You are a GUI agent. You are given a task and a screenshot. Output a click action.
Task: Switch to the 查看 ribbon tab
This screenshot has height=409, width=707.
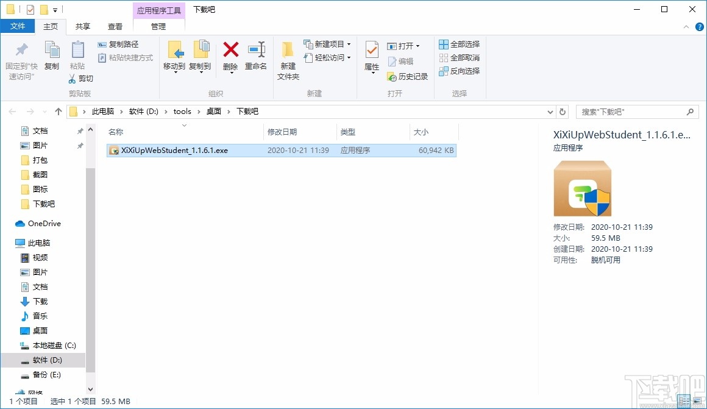point(115,27)
